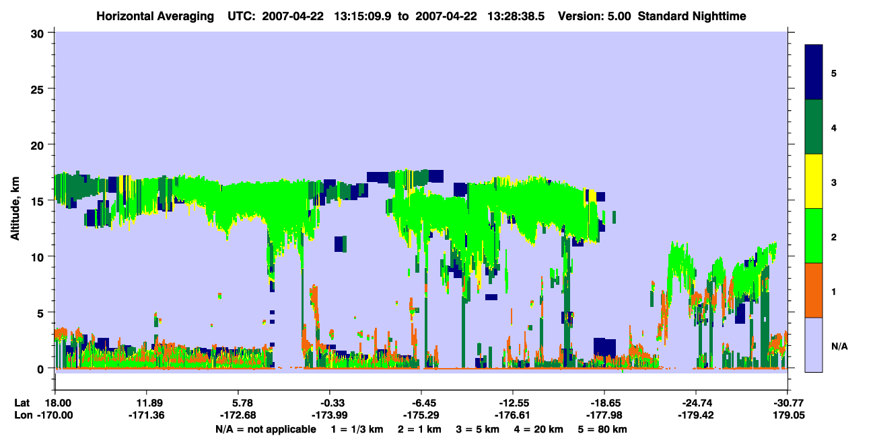Click the '1 = 1/3 km' legend entry

point(357,429)
